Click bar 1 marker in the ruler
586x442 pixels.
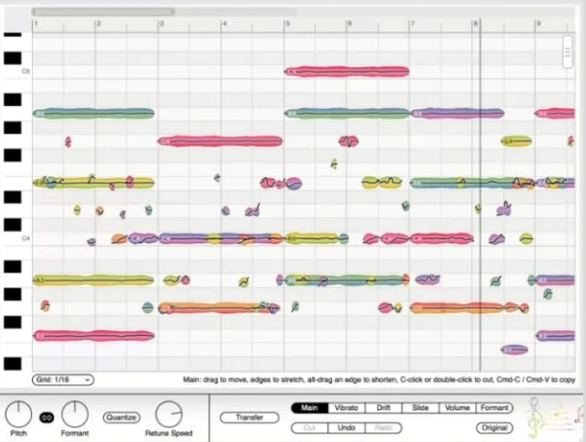pyautogui.click(x=36, y=23)
